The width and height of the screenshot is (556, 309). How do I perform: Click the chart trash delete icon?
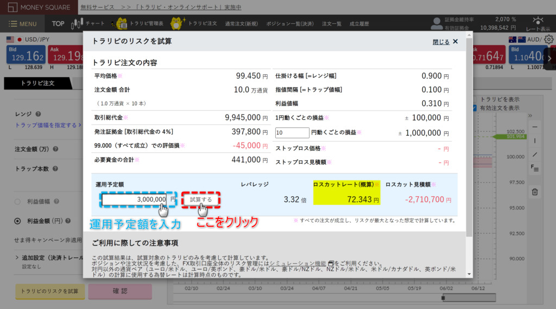tap(535, 192)
